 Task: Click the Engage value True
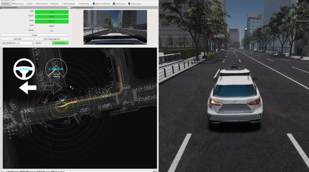coord(52,31)
